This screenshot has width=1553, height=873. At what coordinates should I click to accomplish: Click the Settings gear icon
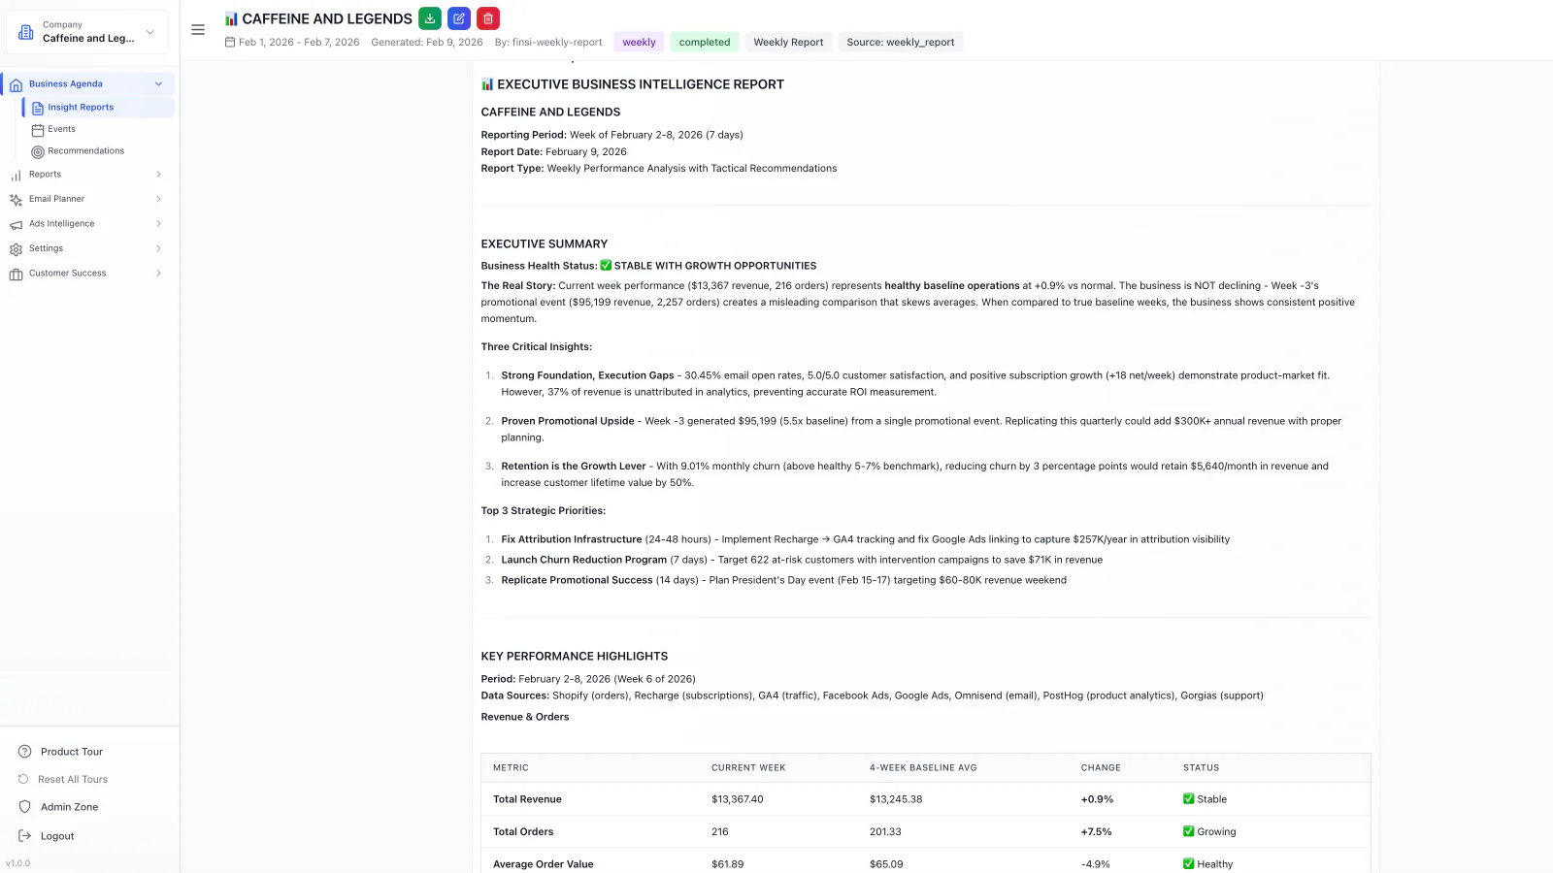click(x=16, y=249)
